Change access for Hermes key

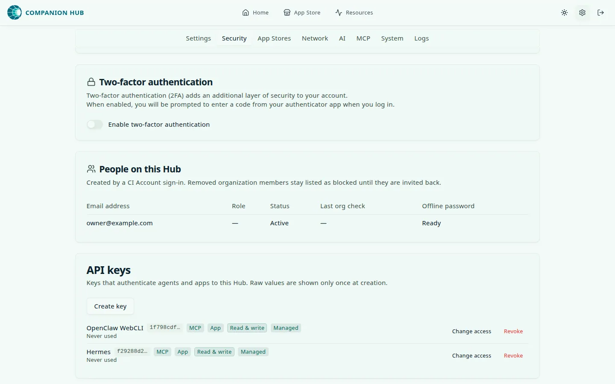coord(471,356)
